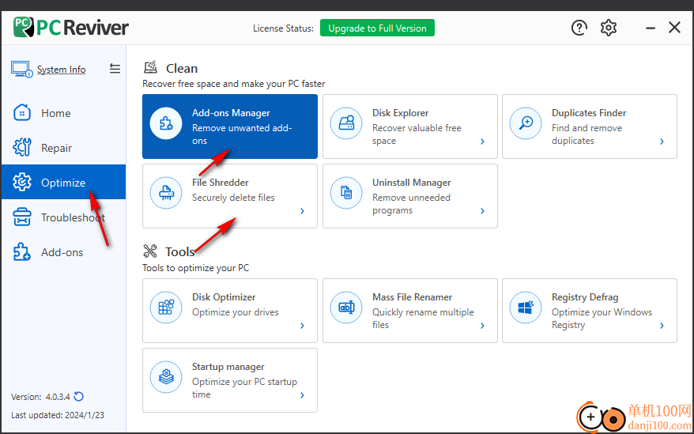
Task: Click 'Securely delete files' description
Action: [233, 198]
